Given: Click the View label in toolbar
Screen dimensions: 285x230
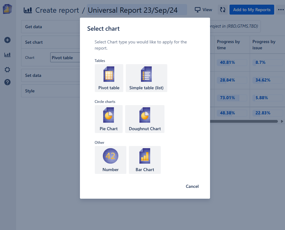Looking at the screenshot, I should (207, 10).
